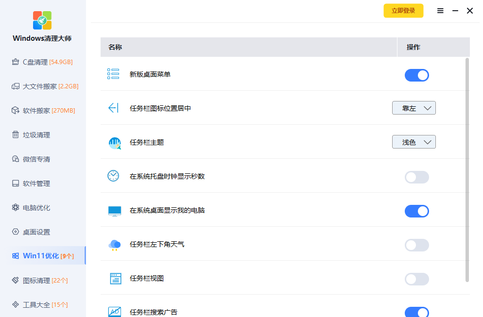Click the 大文件搬家 truck icon

click(x=15, y=86)
